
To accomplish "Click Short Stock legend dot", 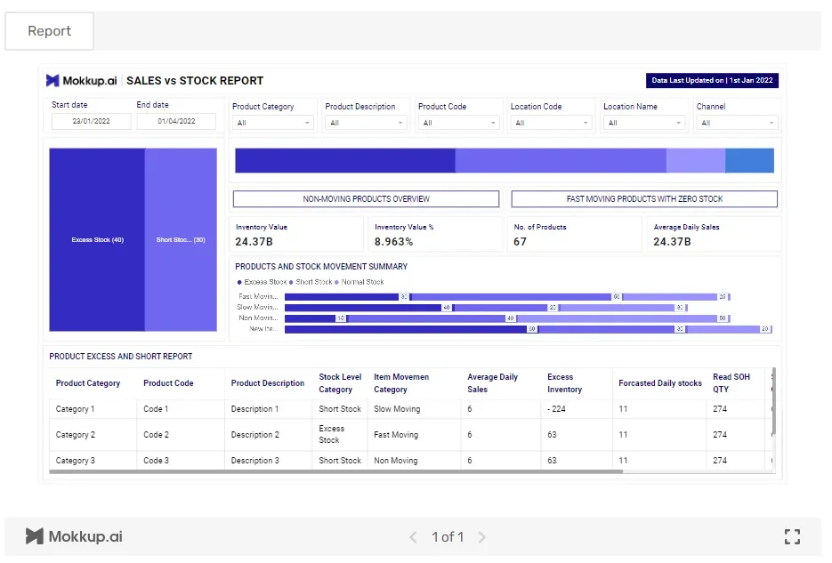I will (291, 282).
